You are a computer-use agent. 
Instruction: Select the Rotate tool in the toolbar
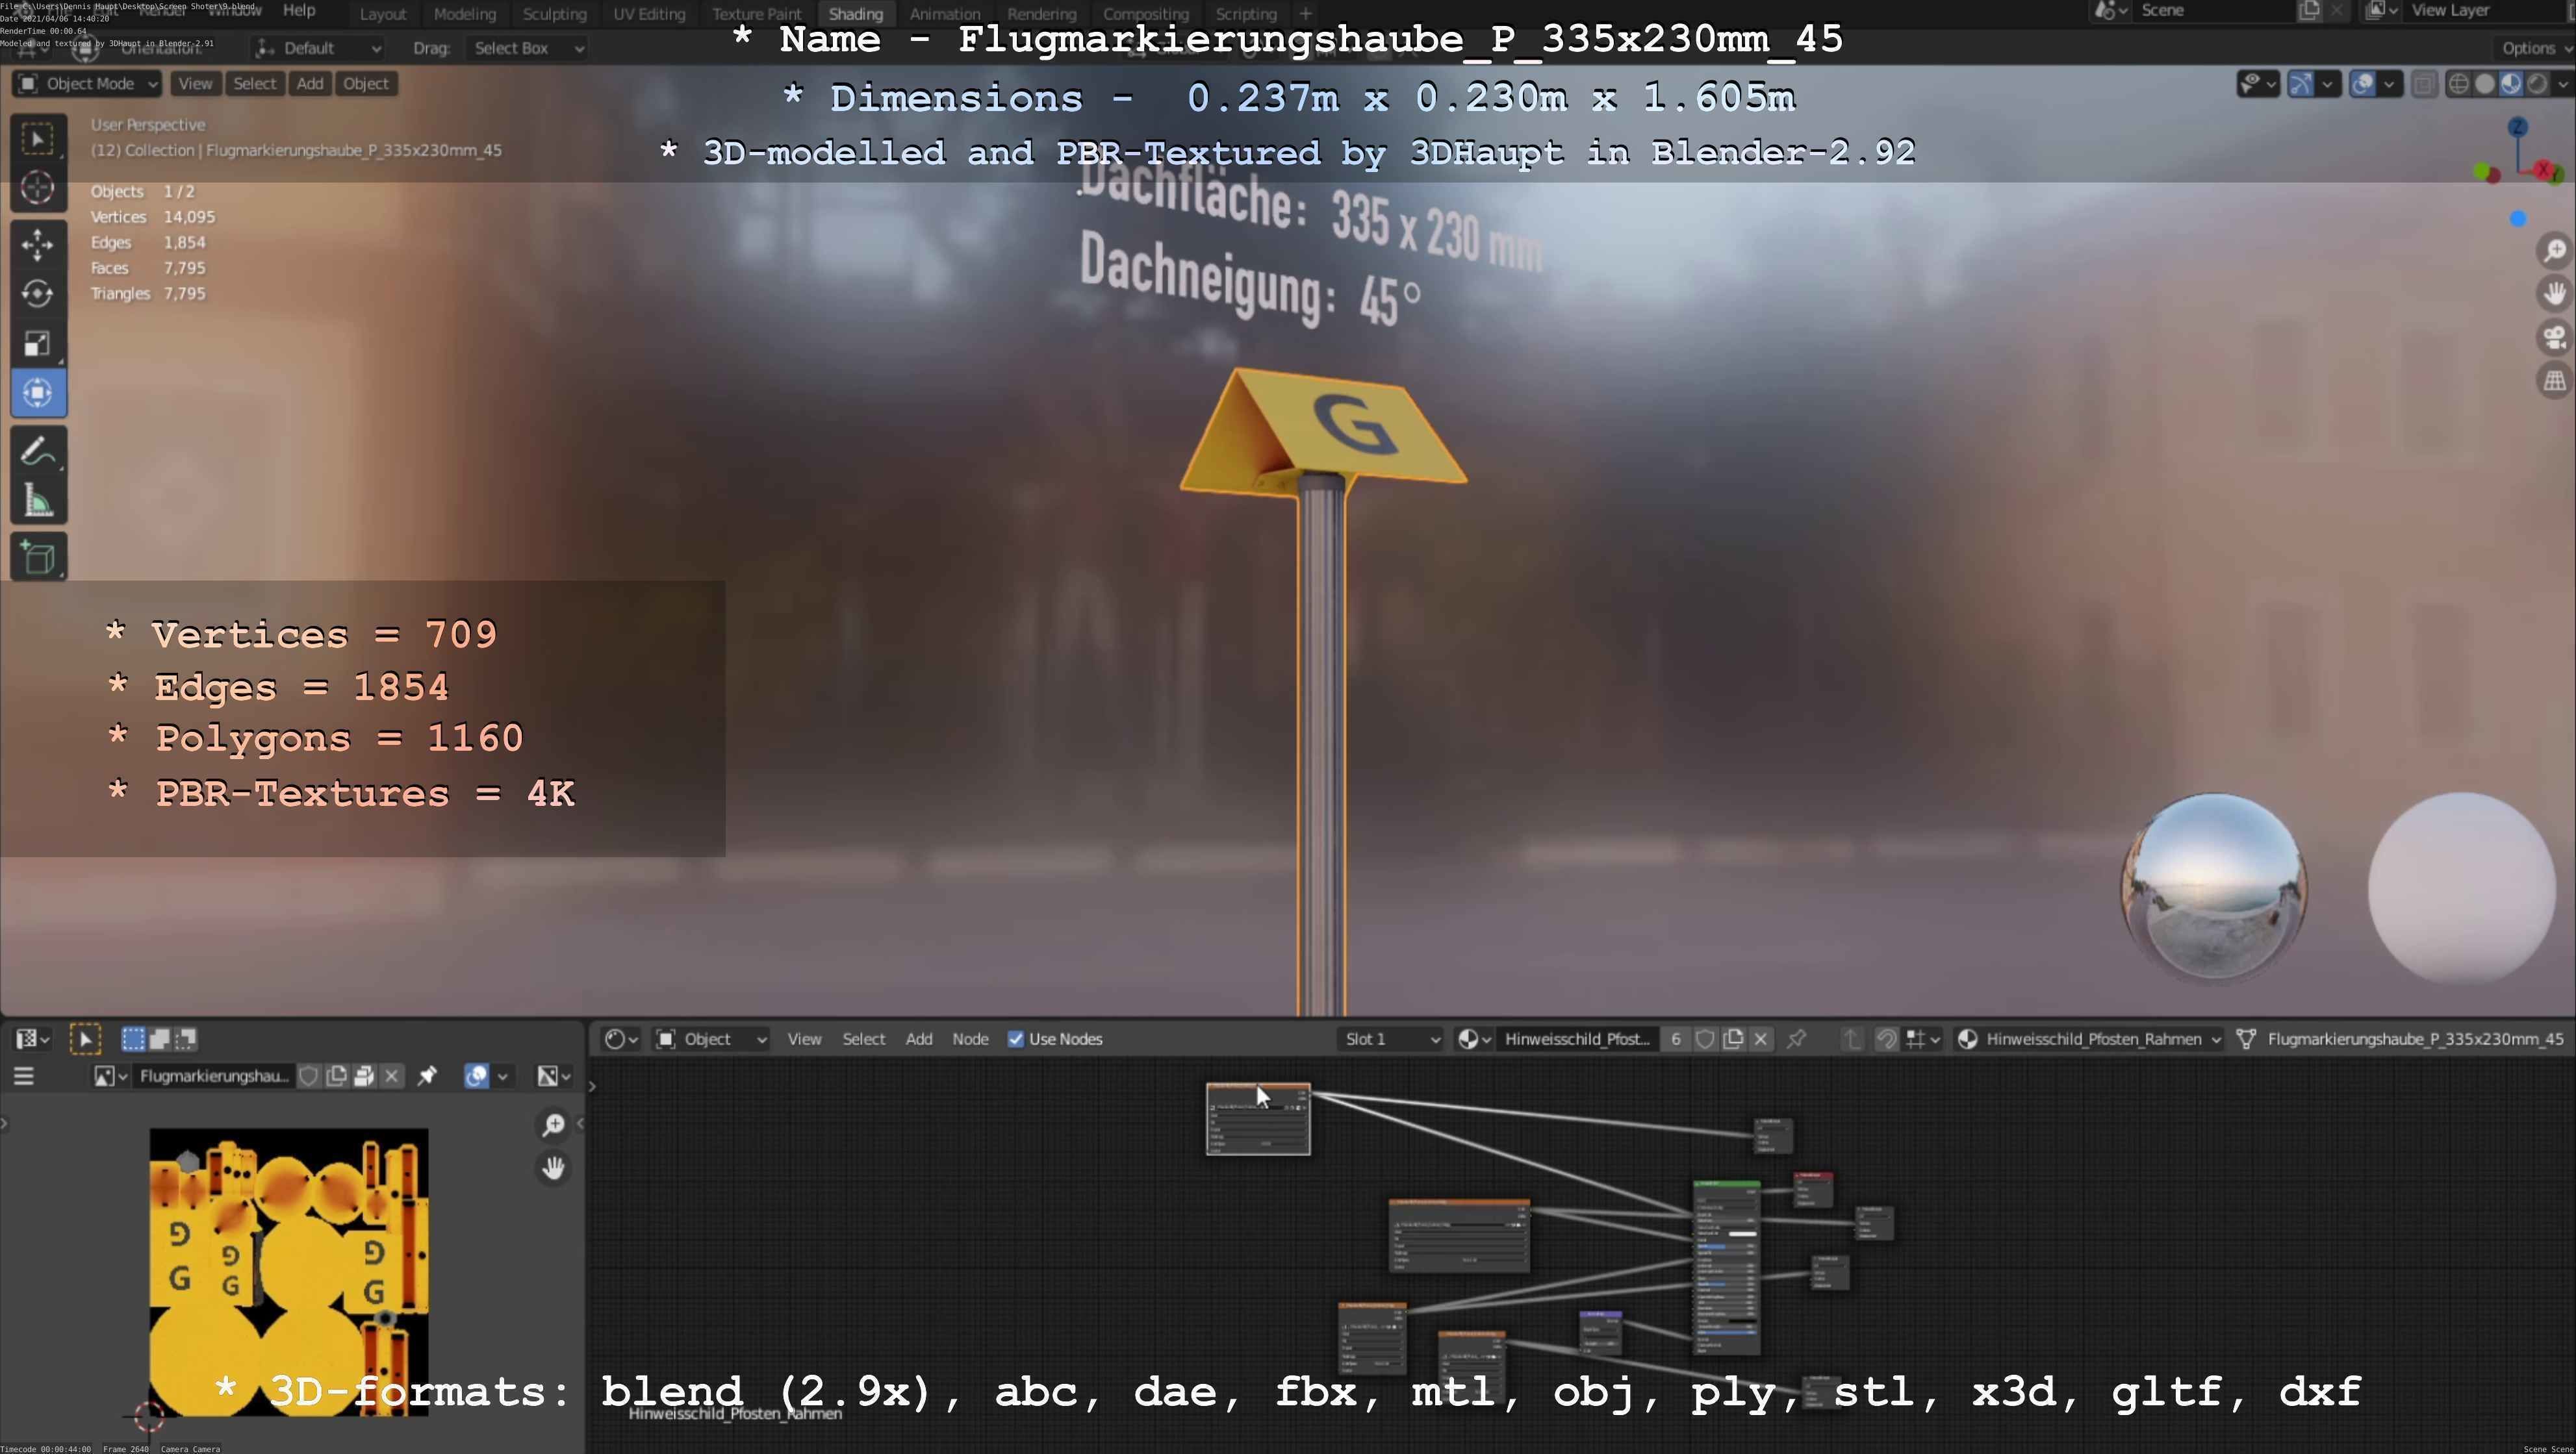(38, 294)
